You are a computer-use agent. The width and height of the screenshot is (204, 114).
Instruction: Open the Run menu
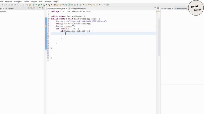click(x=41, y=2)
